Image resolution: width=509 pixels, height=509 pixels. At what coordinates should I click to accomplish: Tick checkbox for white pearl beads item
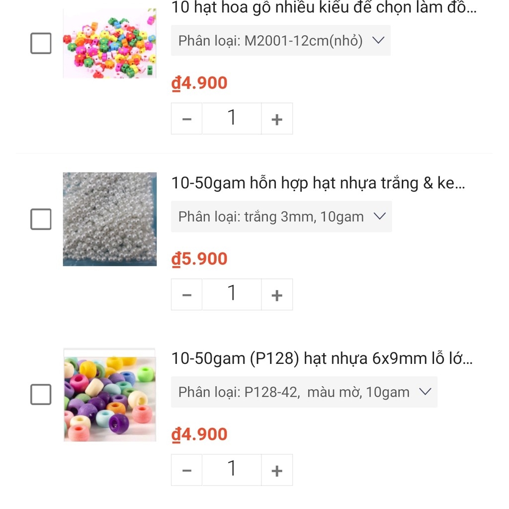[x=41, y=219]
